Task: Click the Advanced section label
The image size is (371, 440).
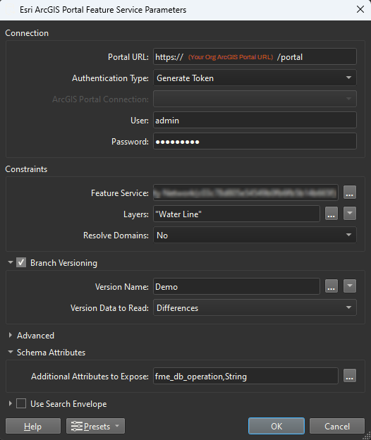Action: (x=35, y=336)
